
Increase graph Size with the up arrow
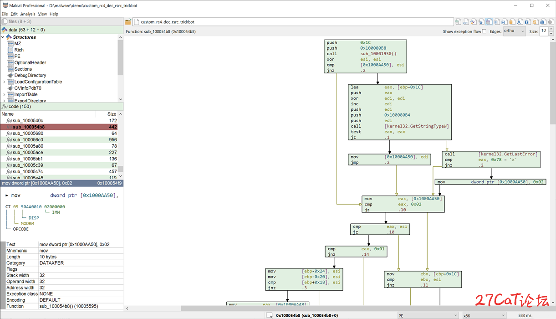click(x=551, y=29)
